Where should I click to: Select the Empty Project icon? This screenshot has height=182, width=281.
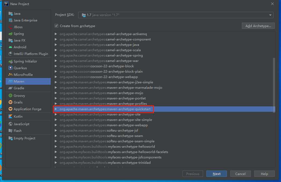(x=10, y=138)
